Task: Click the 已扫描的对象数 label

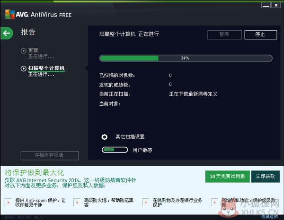Action: point(117,76)
